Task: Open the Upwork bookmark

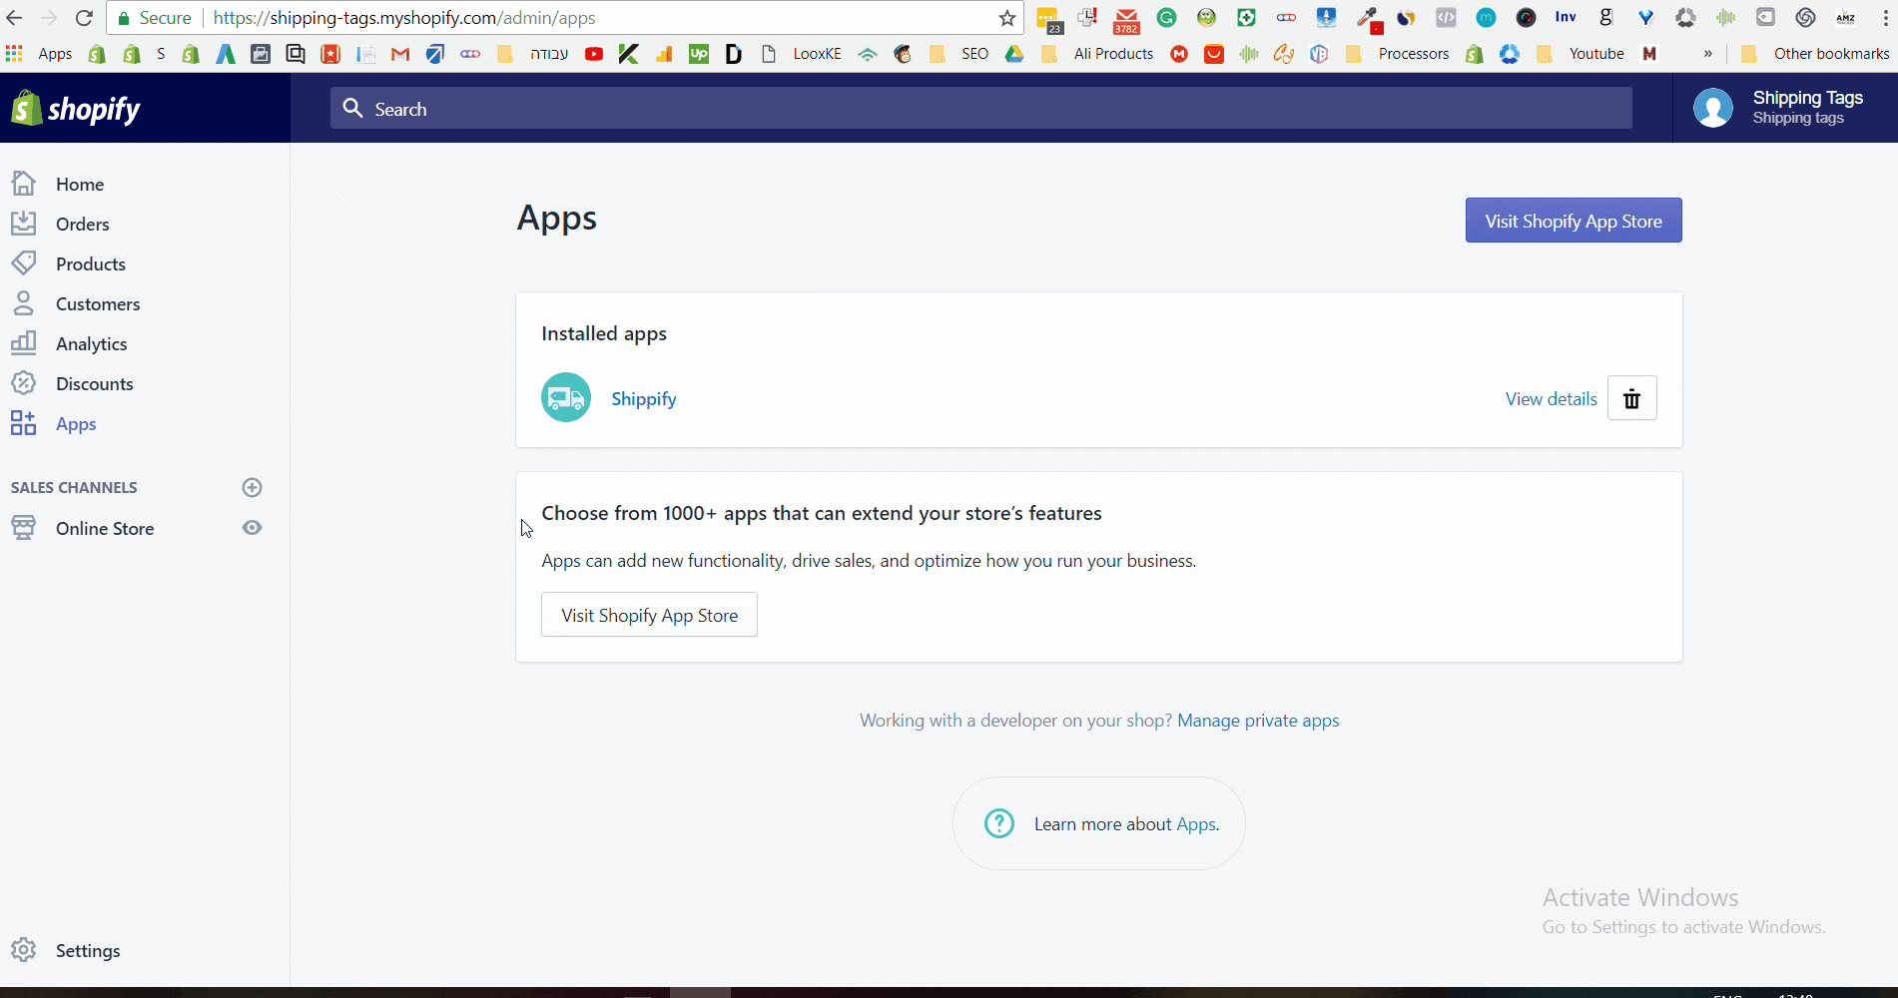Action: [x=699, y=54]
